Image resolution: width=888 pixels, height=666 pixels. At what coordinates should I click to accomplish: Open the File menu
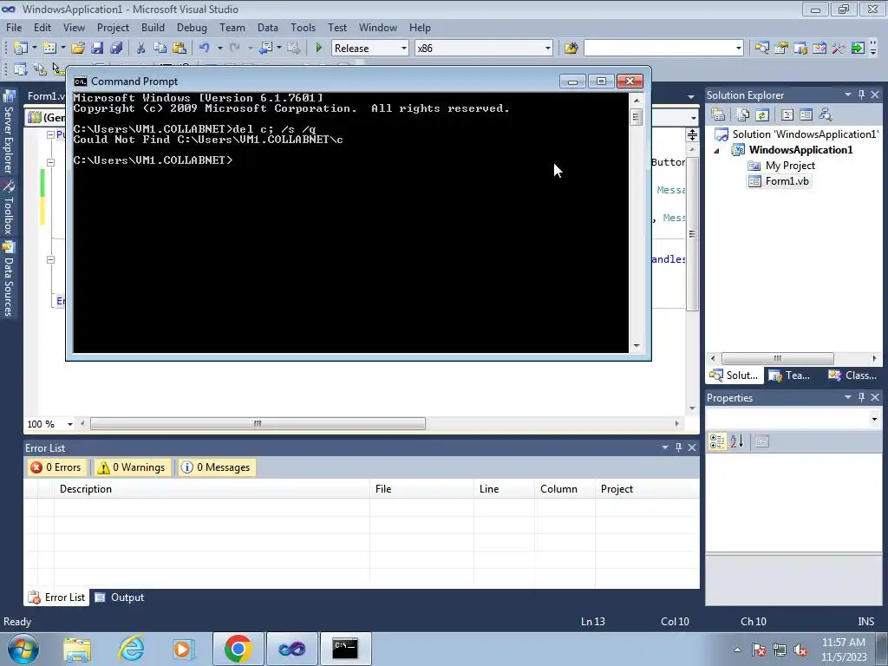pos(14,28)
